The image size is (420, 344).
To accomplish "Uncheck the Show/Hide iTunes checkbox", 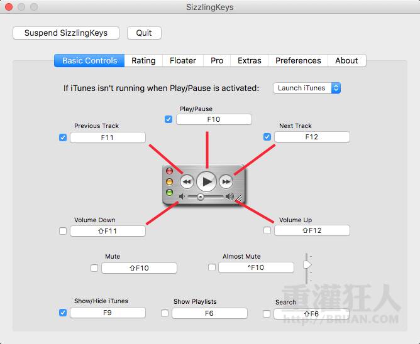I will click(x=63, y=313).
